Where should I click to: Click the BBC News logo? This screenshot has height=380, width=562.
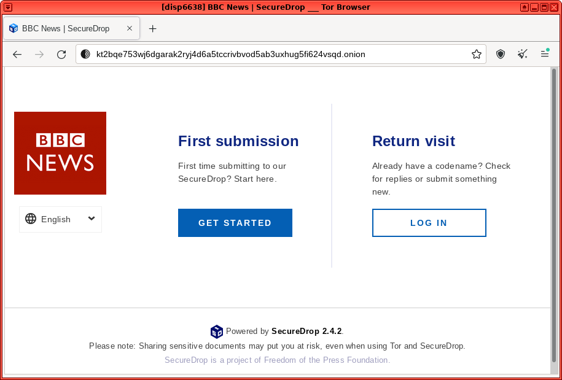(x=60, y=153)
